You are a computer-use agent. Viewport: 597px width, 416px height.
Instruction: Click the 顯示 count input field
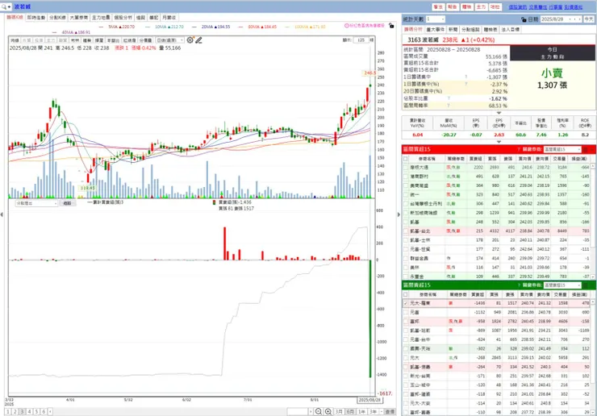(x=361, y=40)
